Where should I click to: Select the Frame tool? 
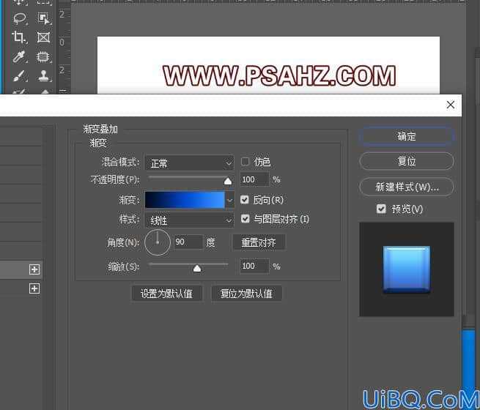pyautogui.click(x=43, y=37)
